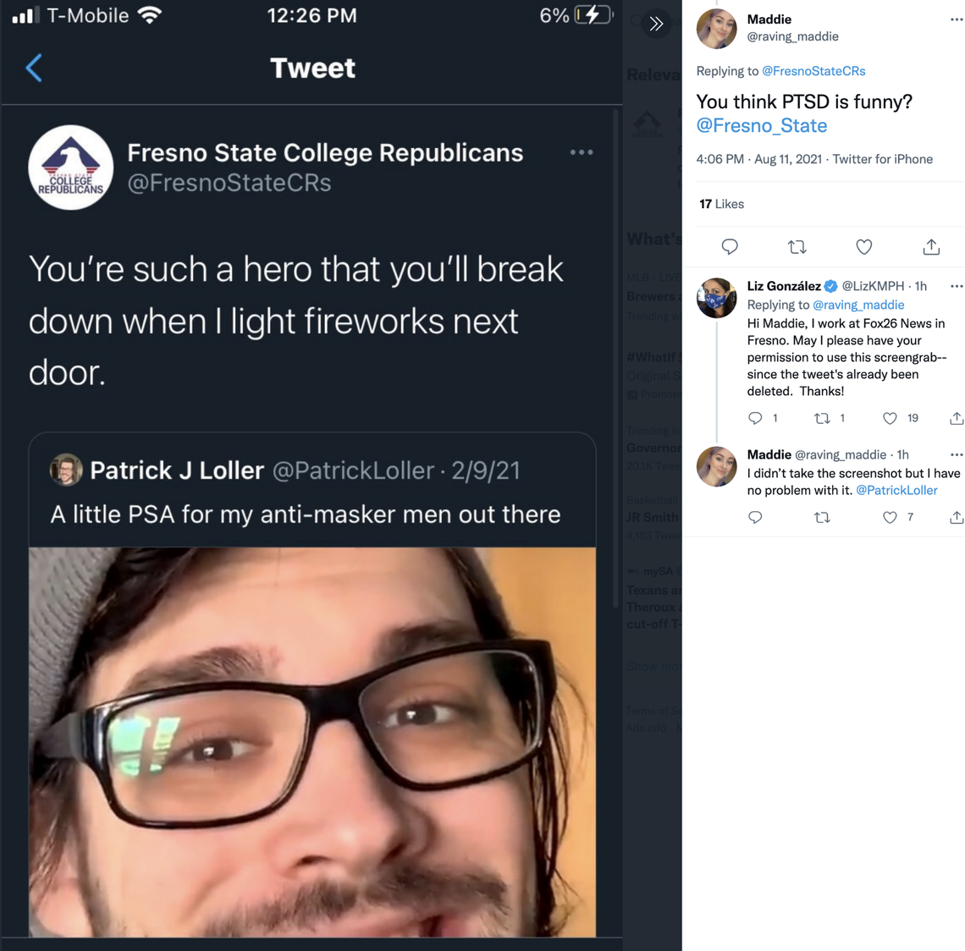
Task: Tap the back arrow to return to timeline
Action: click(34, 68)
